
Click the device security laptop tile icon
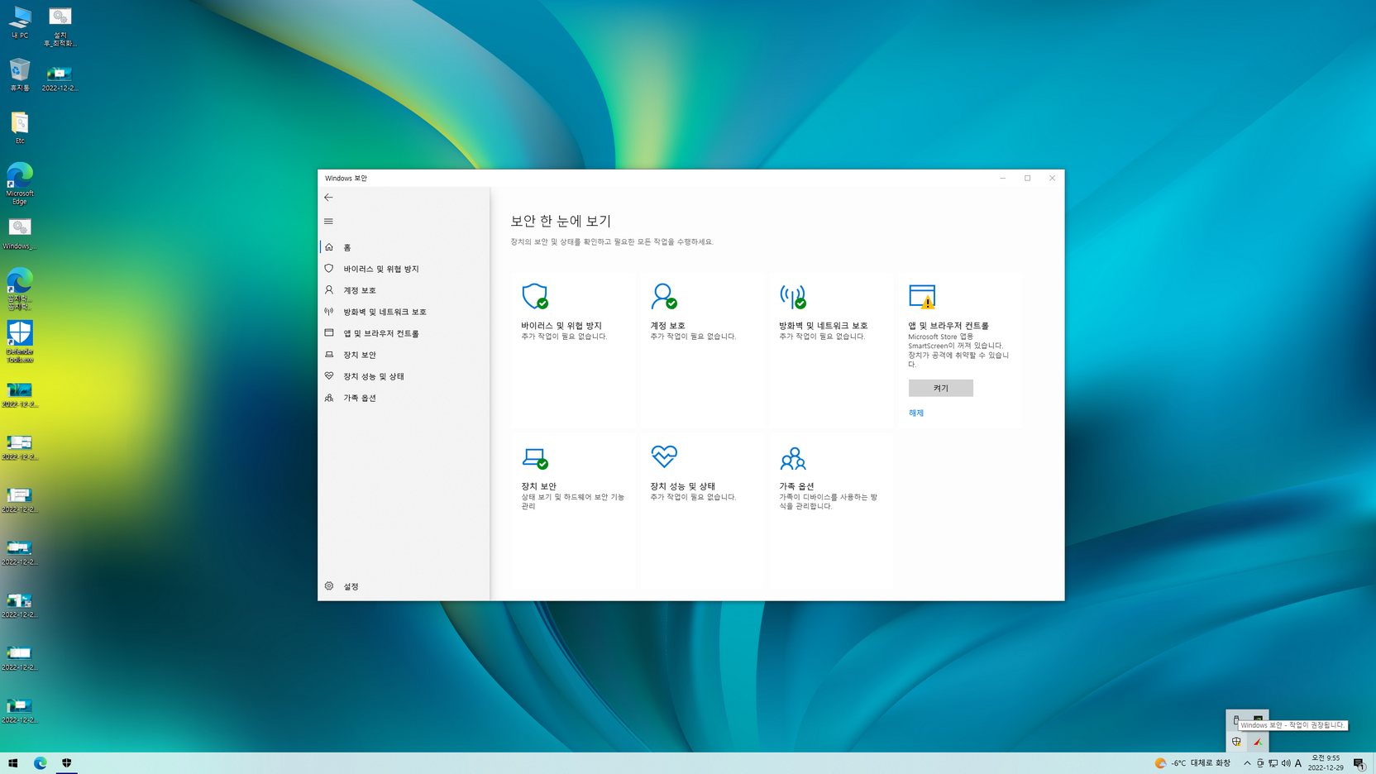coord(535,457)
